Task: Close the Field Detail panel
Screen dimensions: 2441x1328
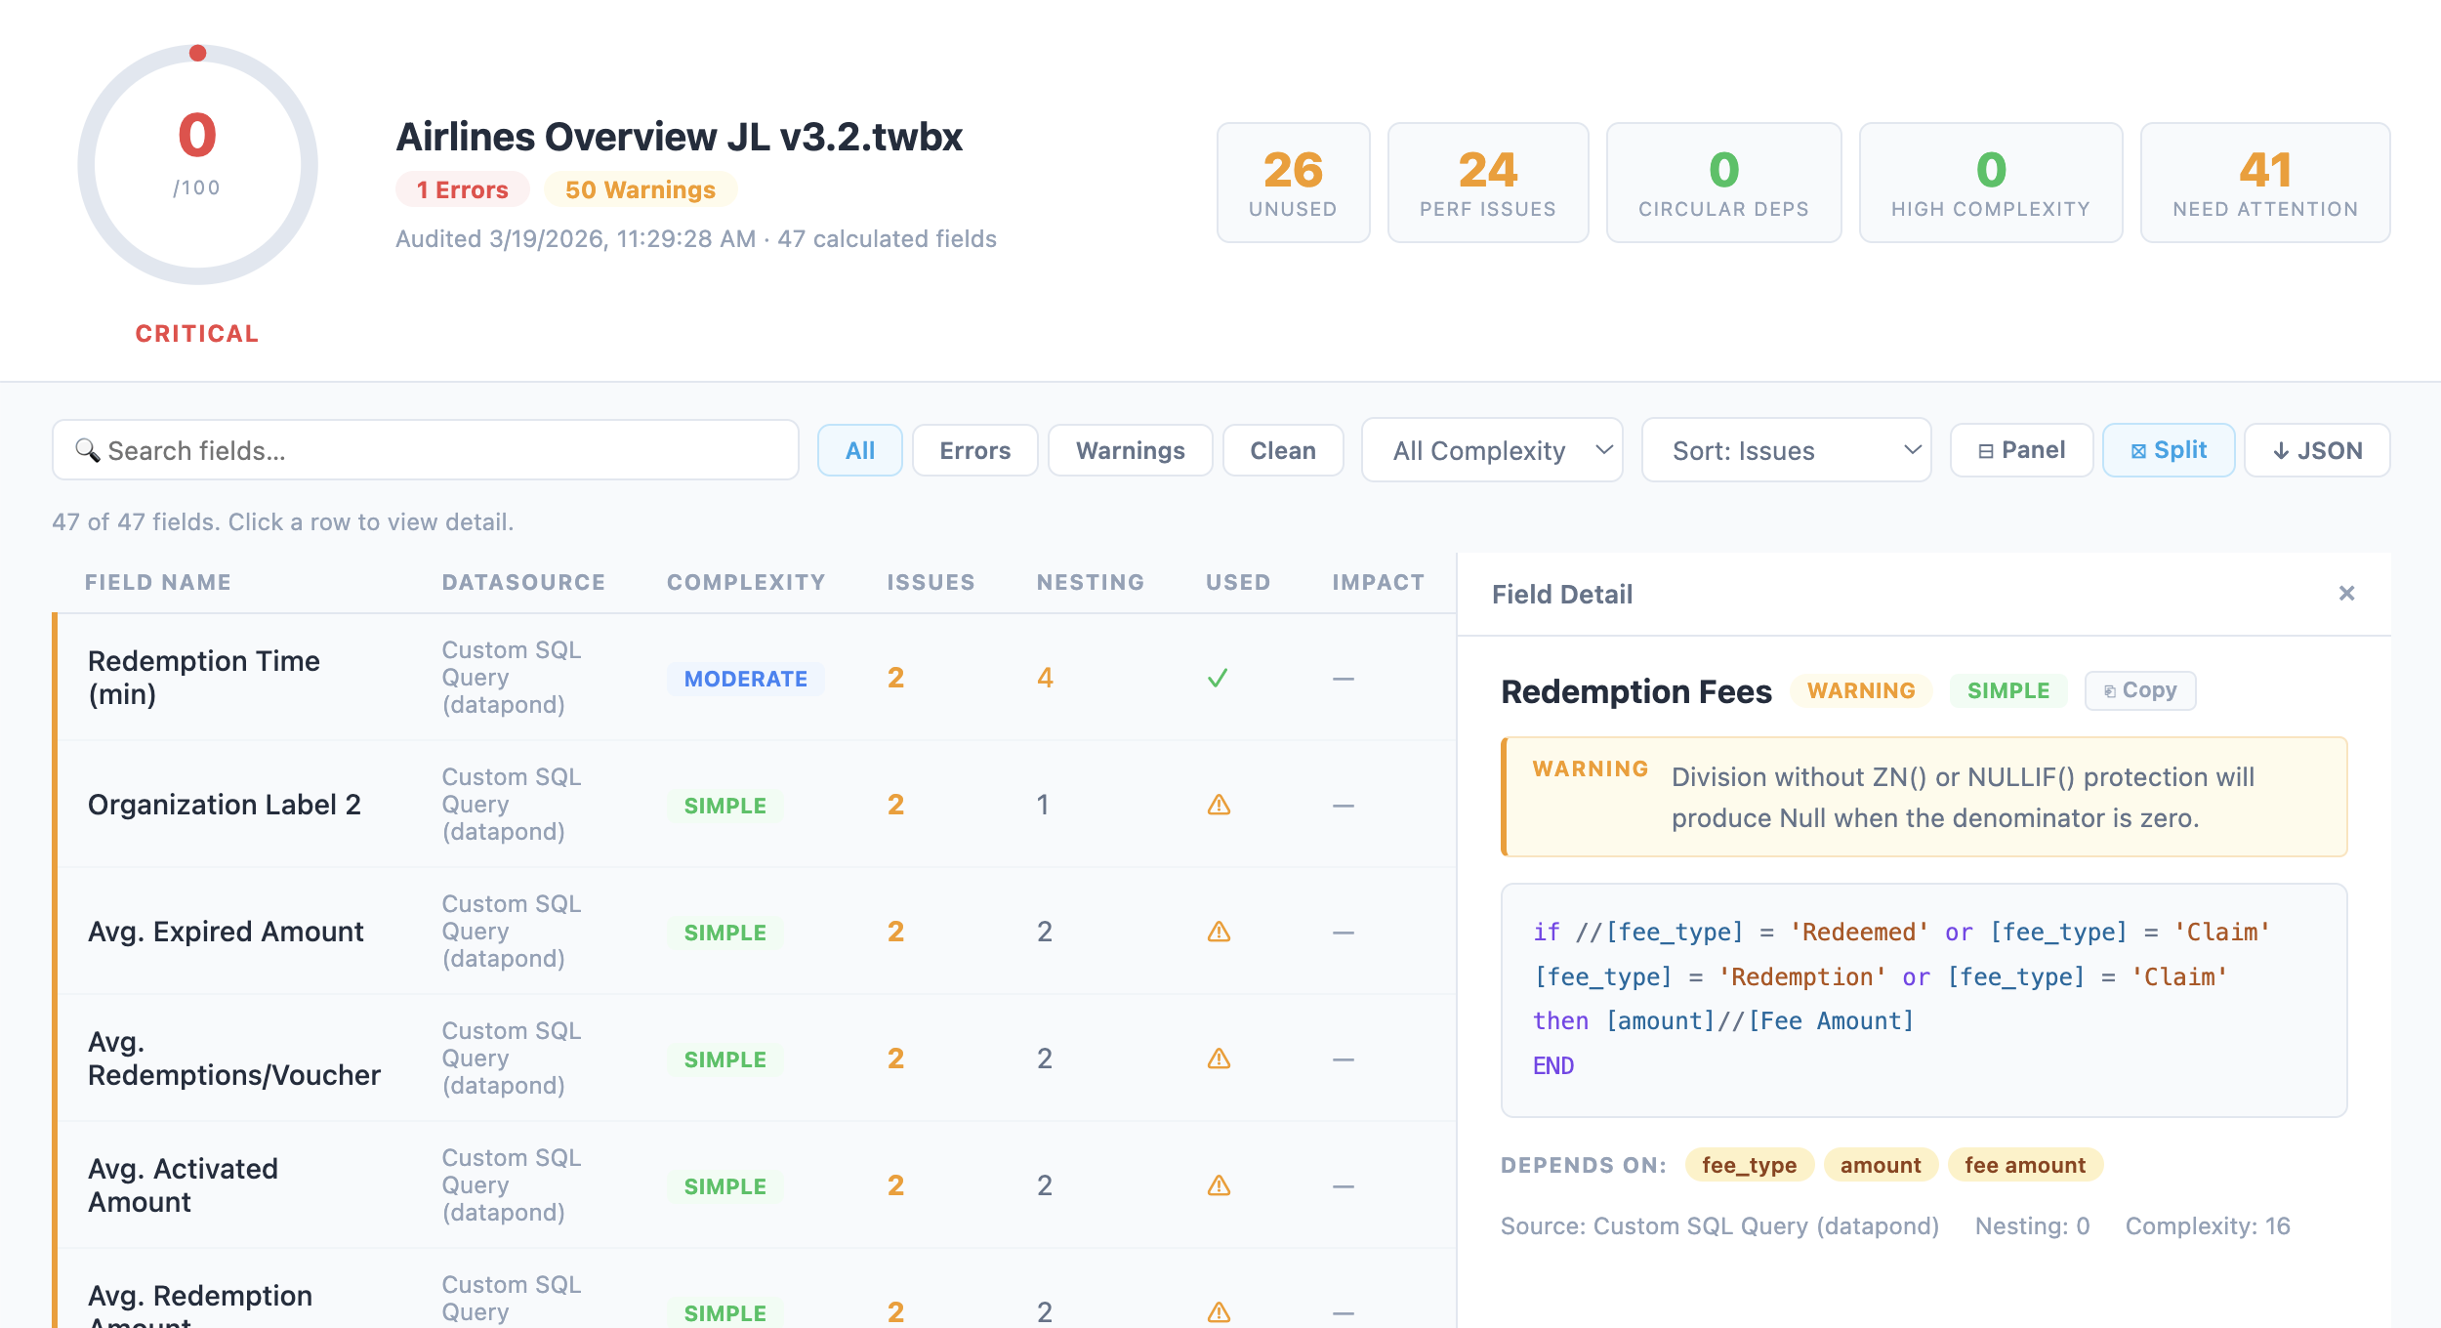Action: 2347,594
